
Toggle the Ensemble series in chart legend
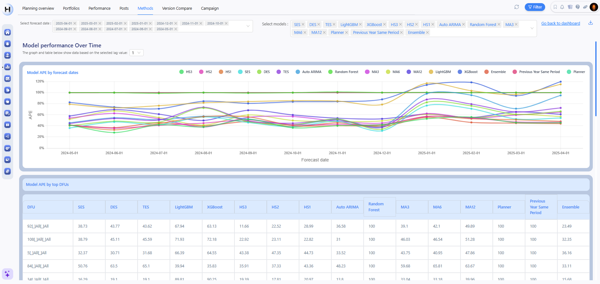(495, 72)
